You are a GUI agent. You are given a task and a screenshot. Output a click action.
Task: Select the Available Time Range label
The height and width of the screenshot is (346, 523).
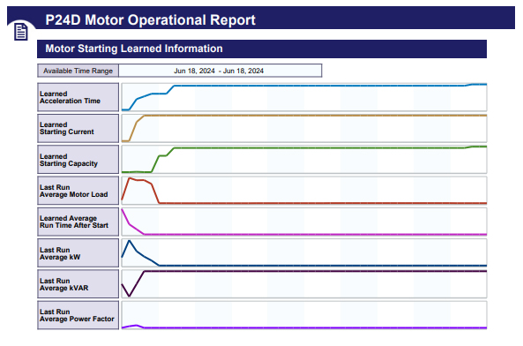(78, 71)
